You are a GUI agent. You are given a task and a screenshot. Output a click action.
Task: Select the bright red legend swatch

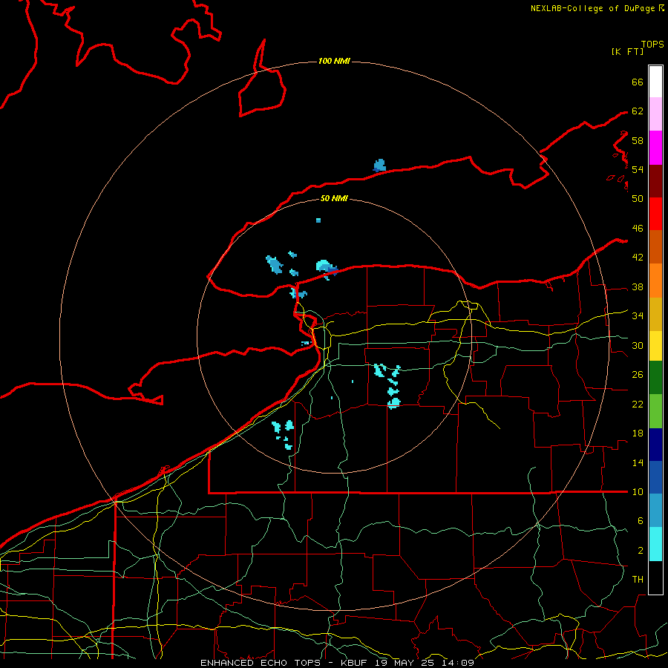point(655,214)
